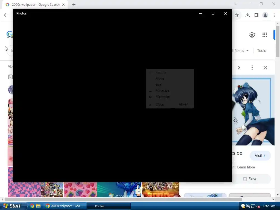Click the network tray icon
The height and width of the screenshot is (210, 280).
[x=253, y=206]
